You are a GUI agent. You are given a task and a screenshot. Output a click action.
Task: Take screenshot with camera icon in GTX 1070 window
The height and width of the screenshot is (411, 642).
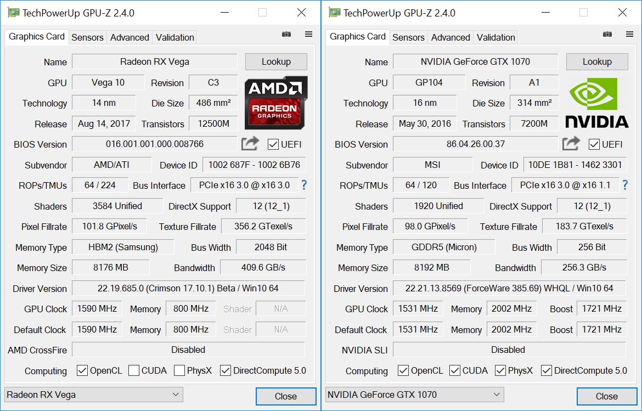click(x=607, y=34)
